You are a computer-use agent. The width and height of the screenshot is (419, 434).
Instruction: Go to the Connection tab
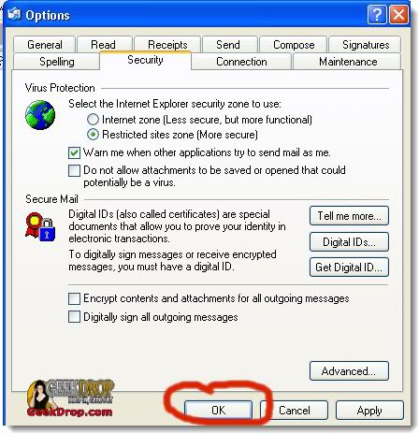[x=241, y=62]
